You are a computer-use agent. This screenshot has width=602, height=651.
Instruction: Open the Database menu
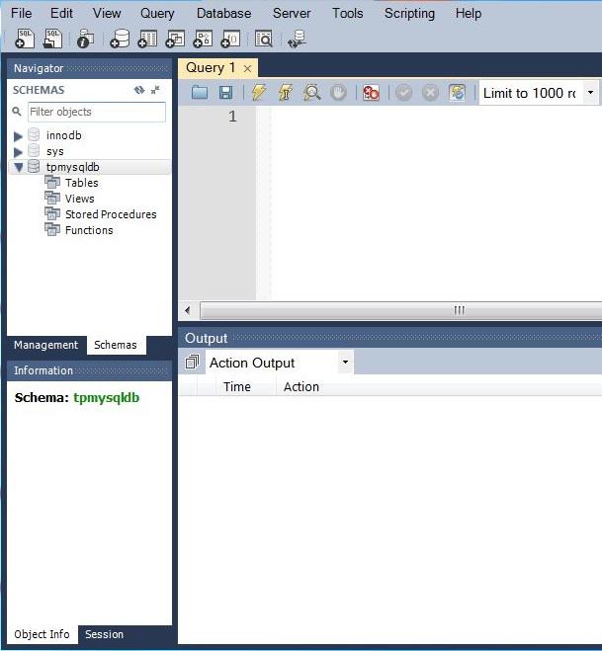coord(223,13)
